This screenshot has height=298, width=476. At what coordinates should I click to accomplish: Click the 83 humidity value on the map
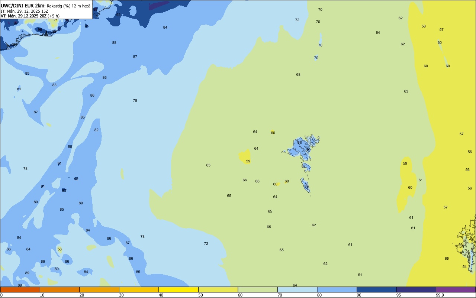click(54, 85)
